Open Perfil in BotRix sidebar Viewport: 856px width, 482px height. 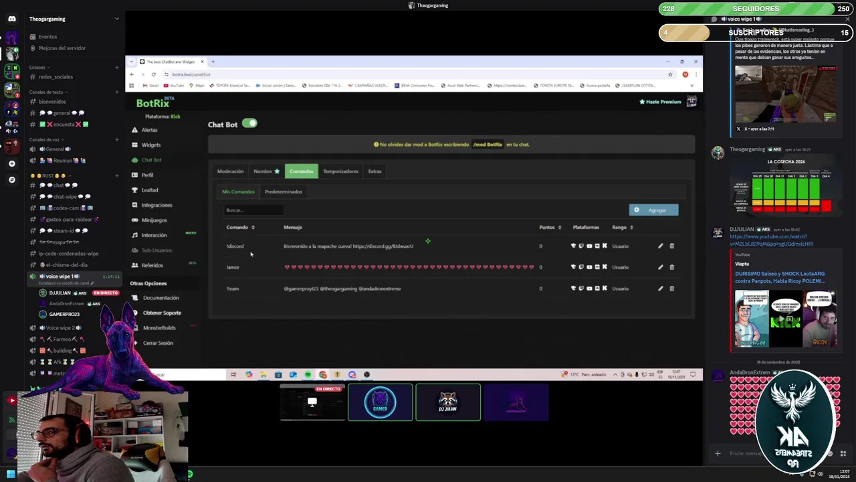coord(147,175)
